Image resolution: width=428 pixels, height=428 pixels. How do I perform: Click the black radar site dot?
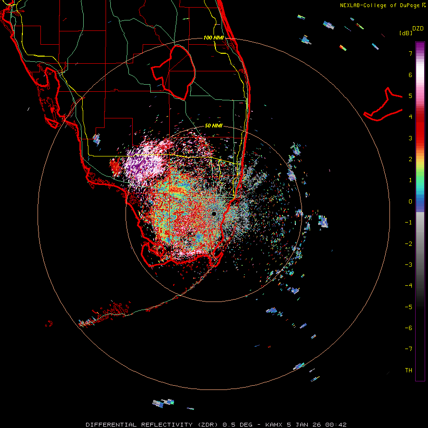point(214,214)
